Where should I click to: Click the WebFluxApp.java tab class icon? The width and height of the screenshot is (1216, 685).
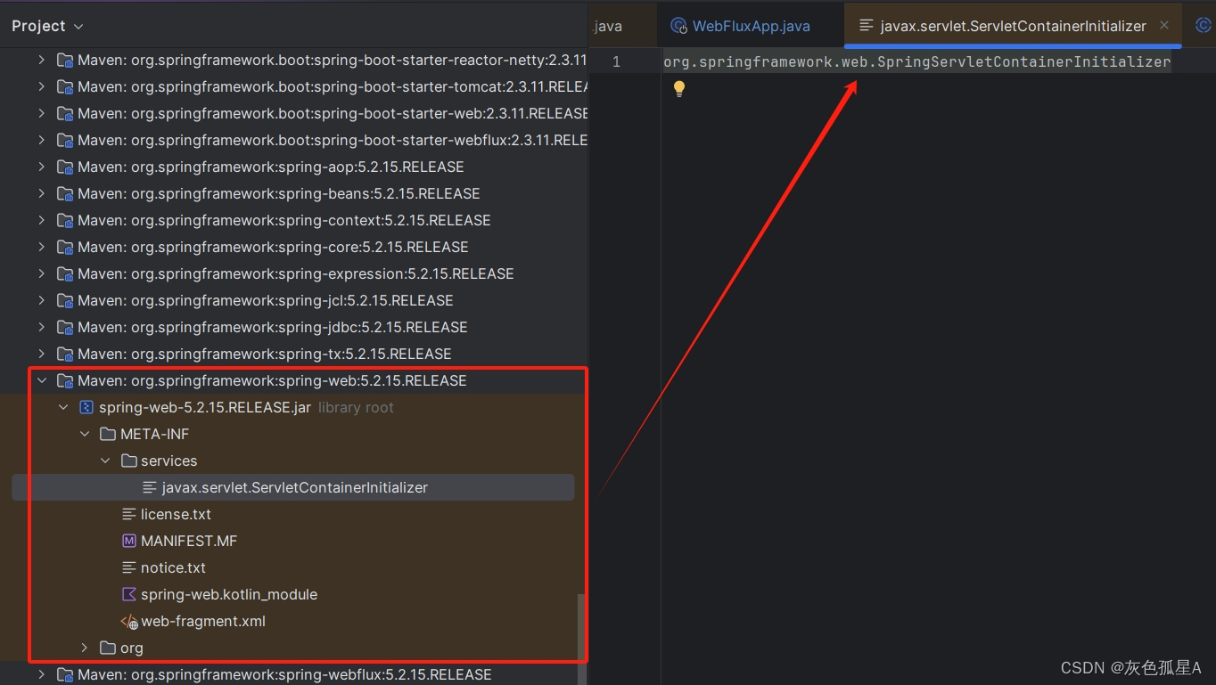pyautogui.click(x=678, y=26)
